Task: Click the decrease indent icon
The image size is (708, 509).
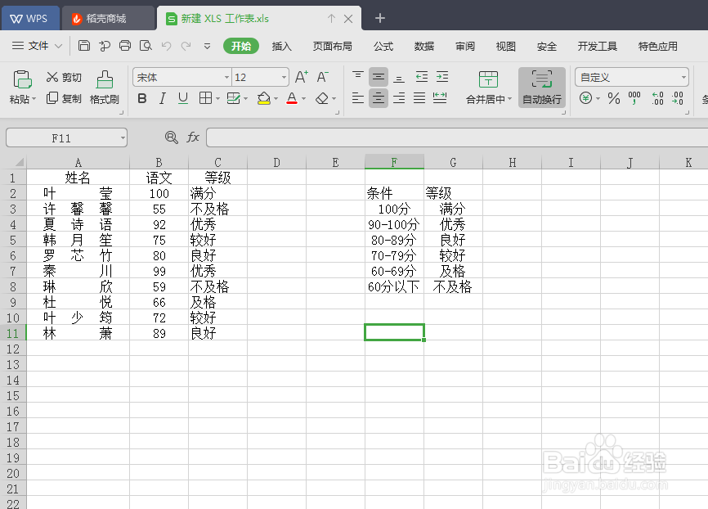Action: coord(422,77)
